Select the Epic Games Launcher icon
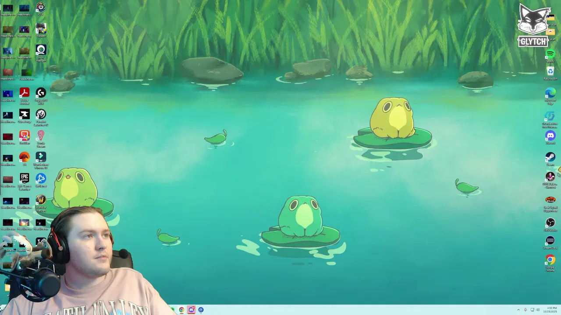 click(x=24, y=182)
